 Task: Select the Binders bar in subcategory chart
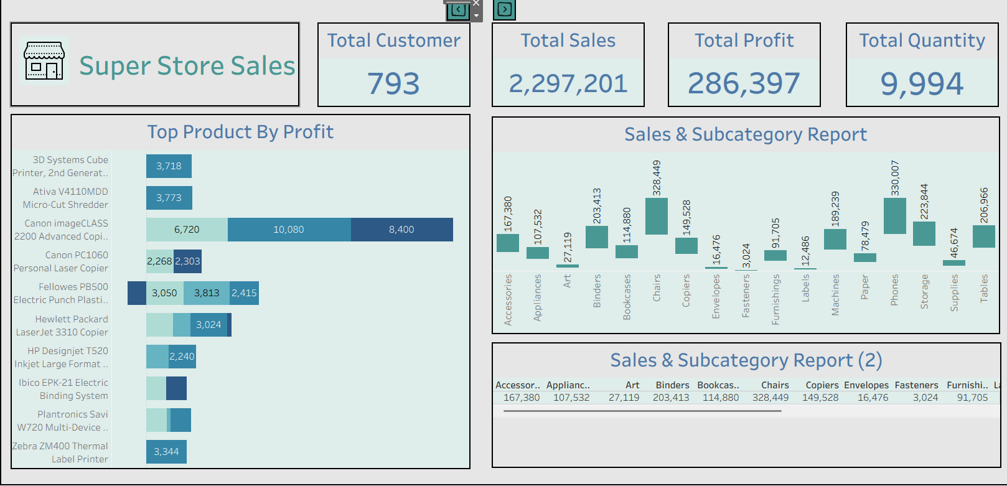click(x=597, y=237)
